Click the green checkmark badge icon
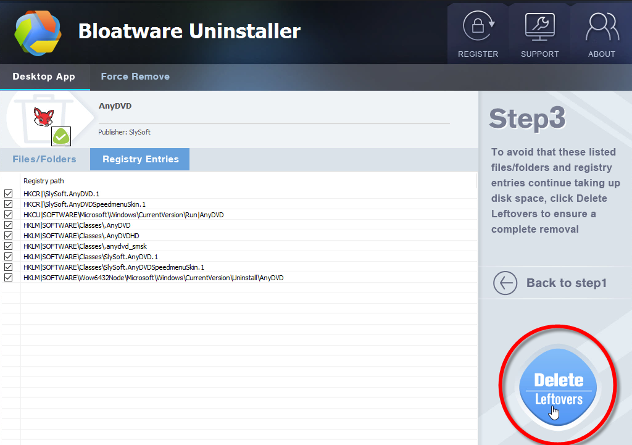This screenshot has height=445, width=632. 61,136
